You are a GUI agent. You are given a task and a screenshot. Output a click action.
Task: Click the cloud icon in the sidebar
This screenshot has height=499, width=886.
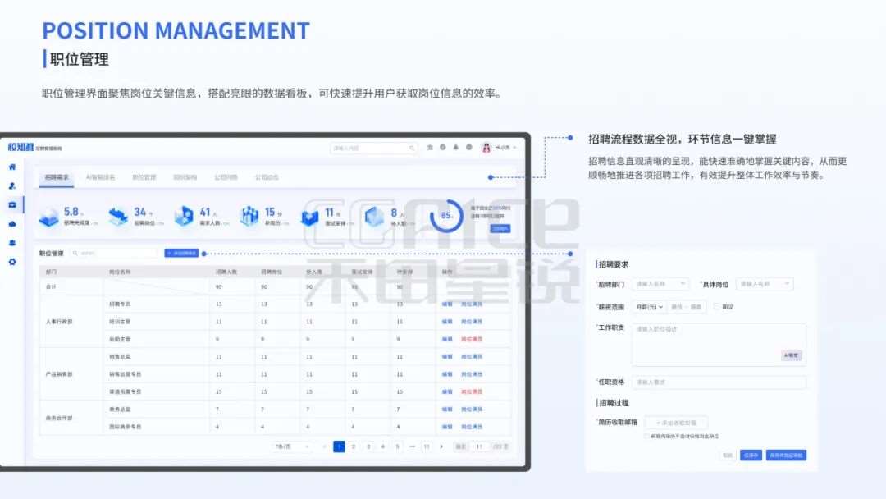(x=11, y=223)
